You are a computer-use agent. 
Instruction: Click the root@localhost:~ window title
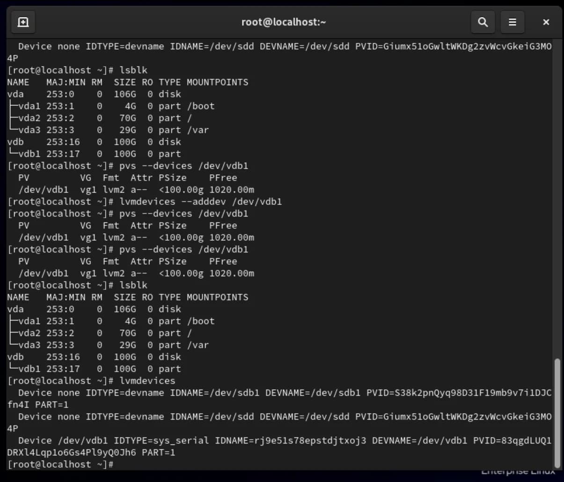click(284, 22)
